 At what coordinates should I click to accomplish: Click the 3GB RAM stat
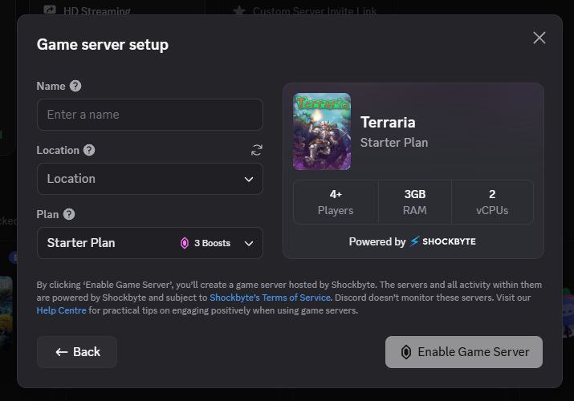point(414,202)
